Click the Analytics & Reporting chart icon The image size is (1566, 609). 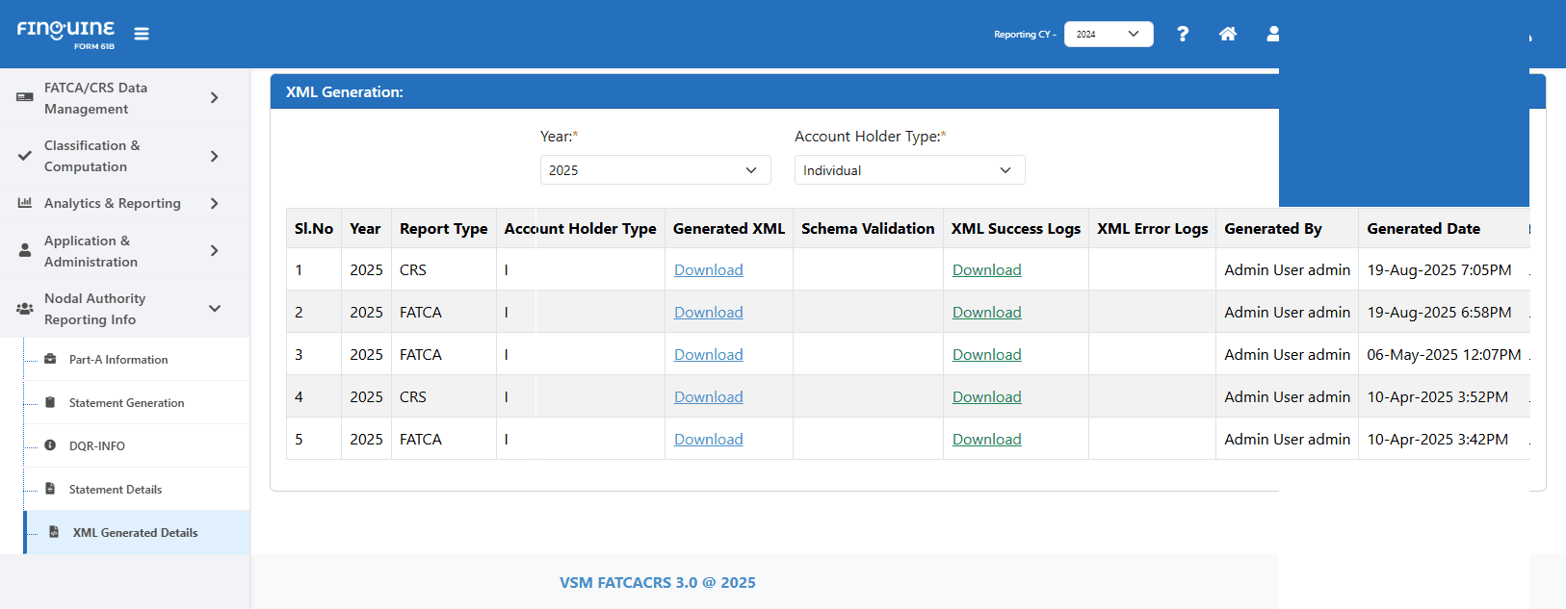click(25, 203)
